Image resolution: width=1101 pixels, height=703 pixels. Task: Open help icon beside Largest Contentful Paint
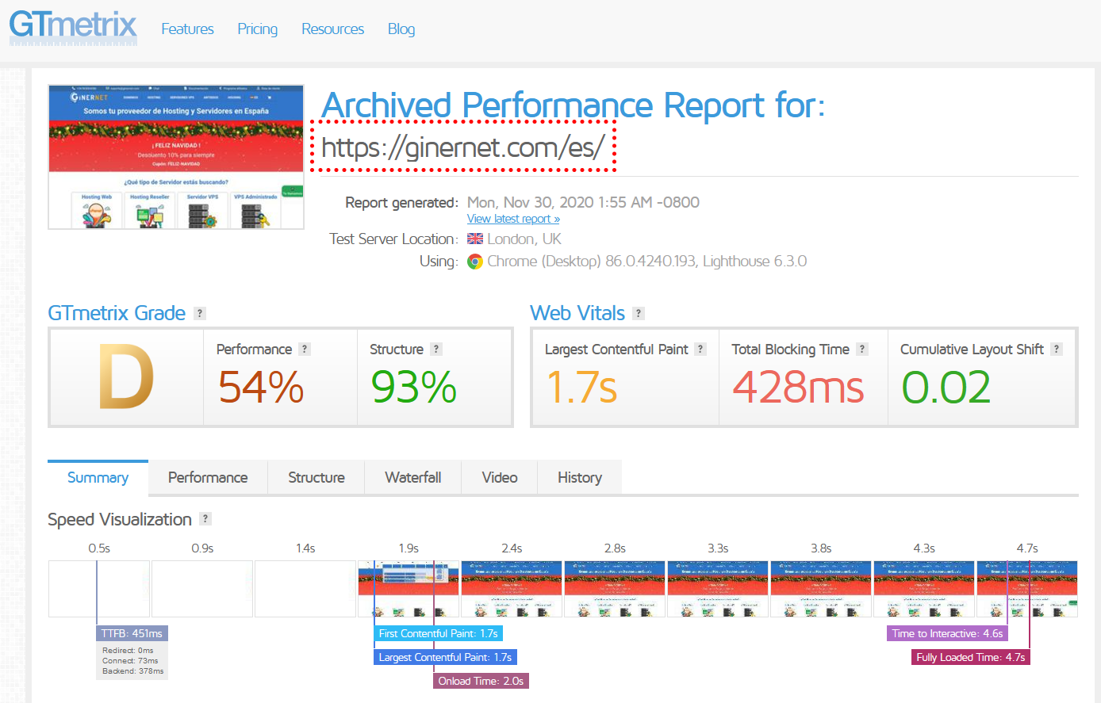(700, 349)
